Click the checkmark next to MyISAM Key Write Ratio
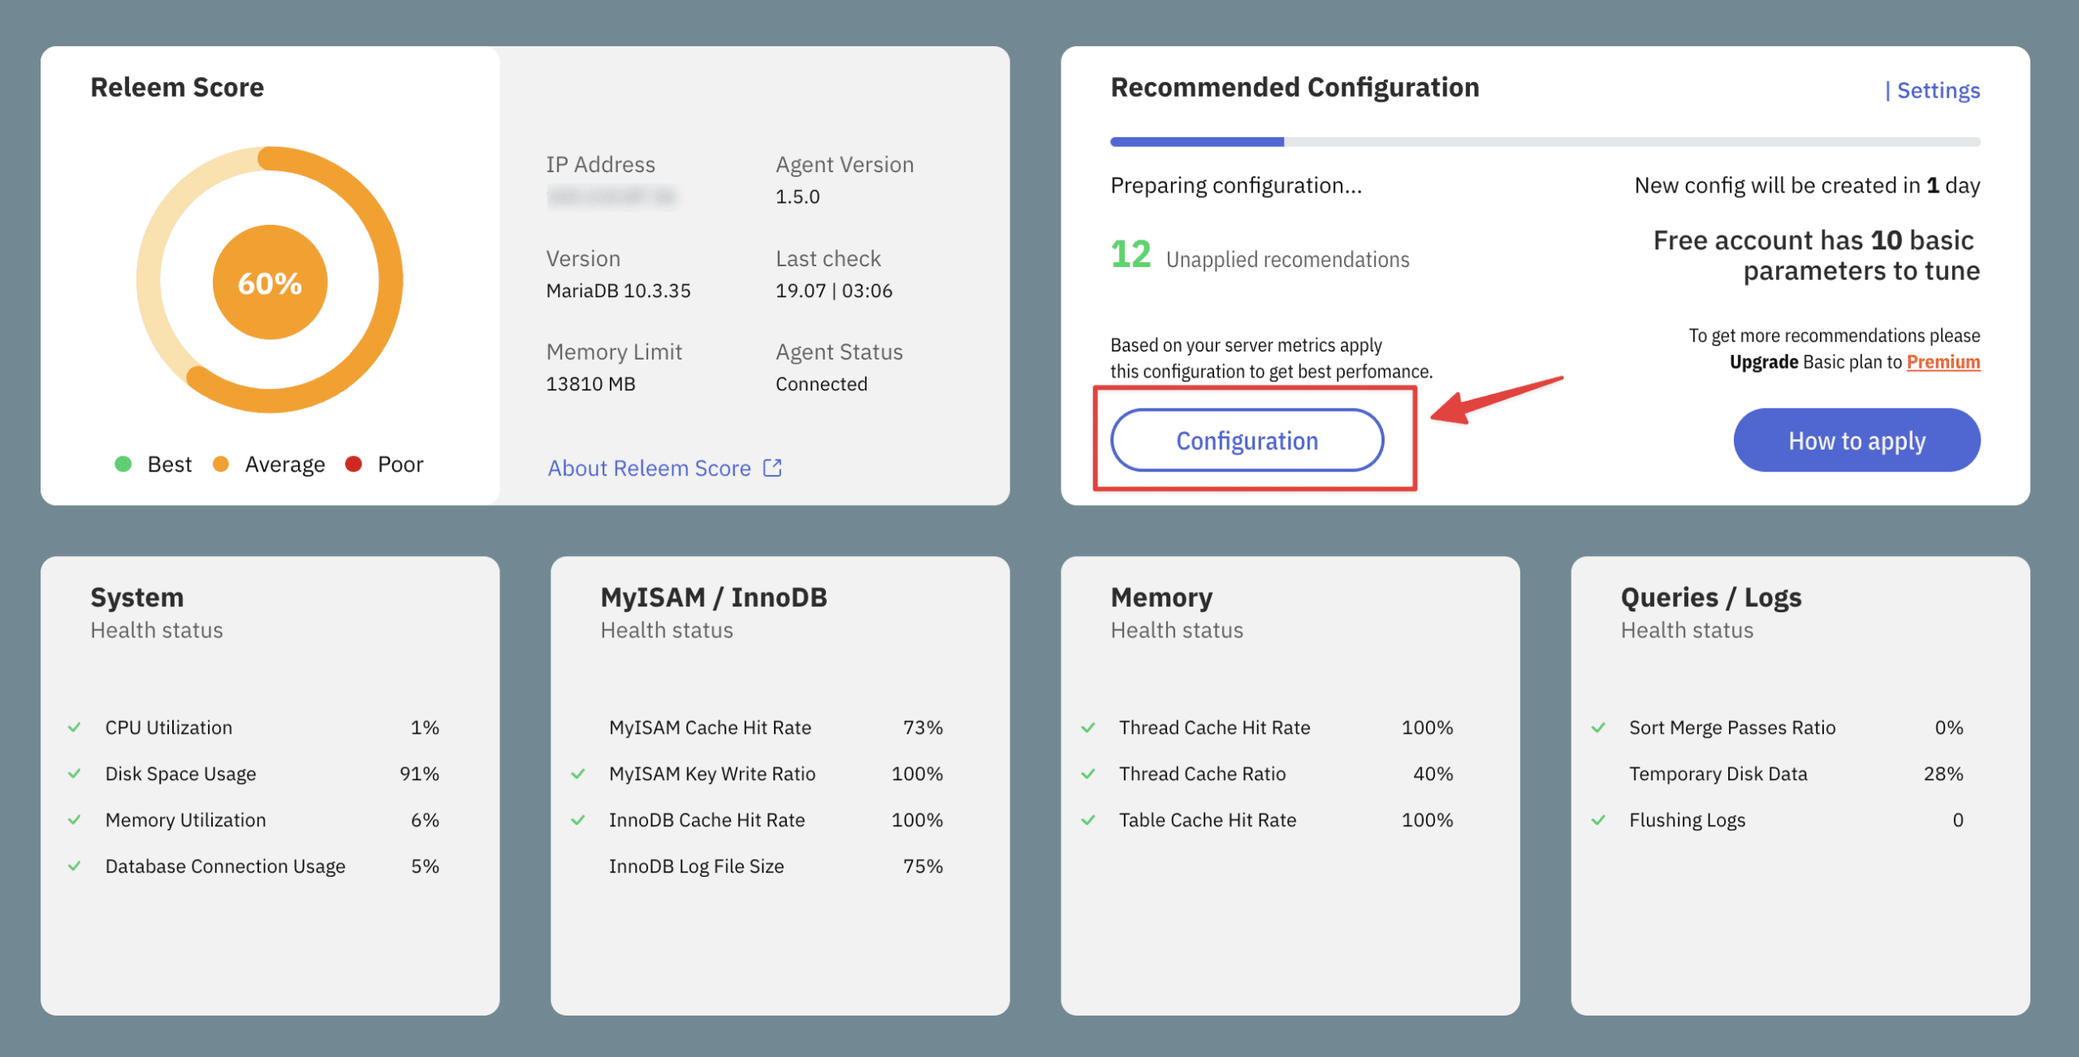 coord(578,774)
